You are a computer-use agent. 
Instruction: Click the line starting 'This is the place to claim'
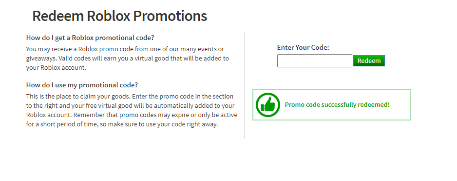[x=130, y=96]
